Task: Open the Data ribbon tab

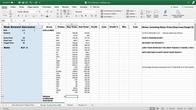Action: pyautogui.click(x=56, y=7)
